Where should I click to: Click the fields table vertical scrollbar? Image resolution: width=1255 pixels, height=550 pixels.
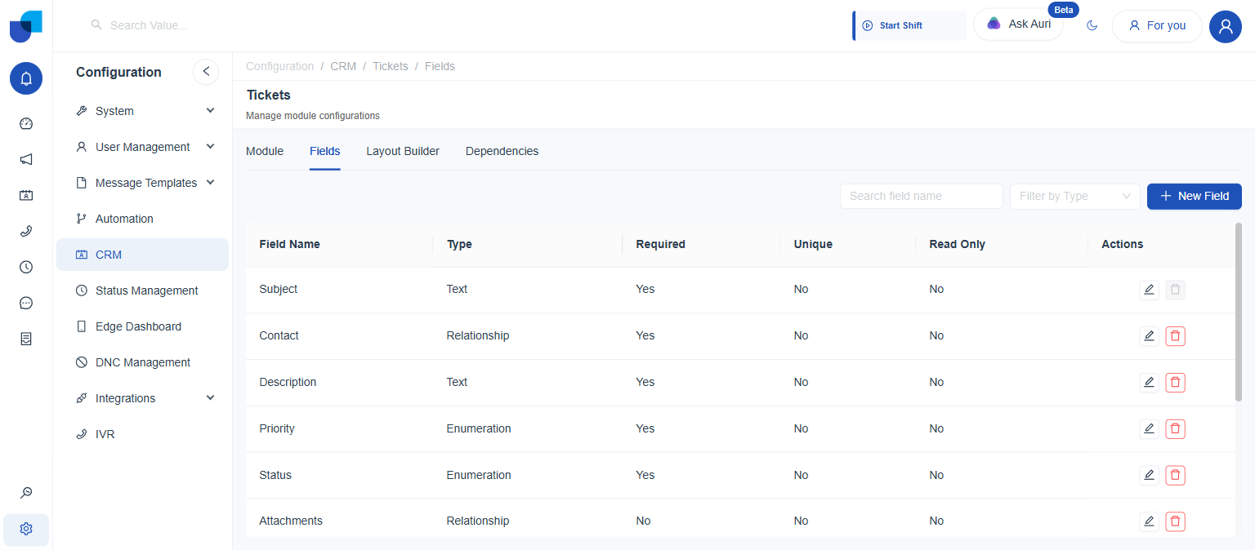(x=1239, y=312)
